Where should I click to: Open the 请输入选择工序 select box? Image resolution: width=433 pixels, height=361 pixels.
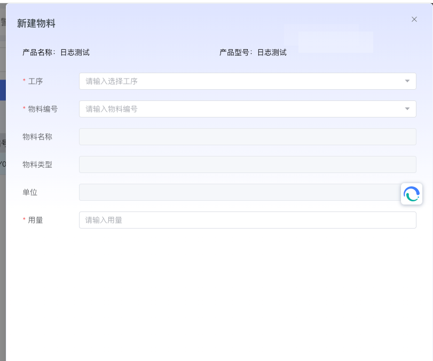(x=240, y=81)
